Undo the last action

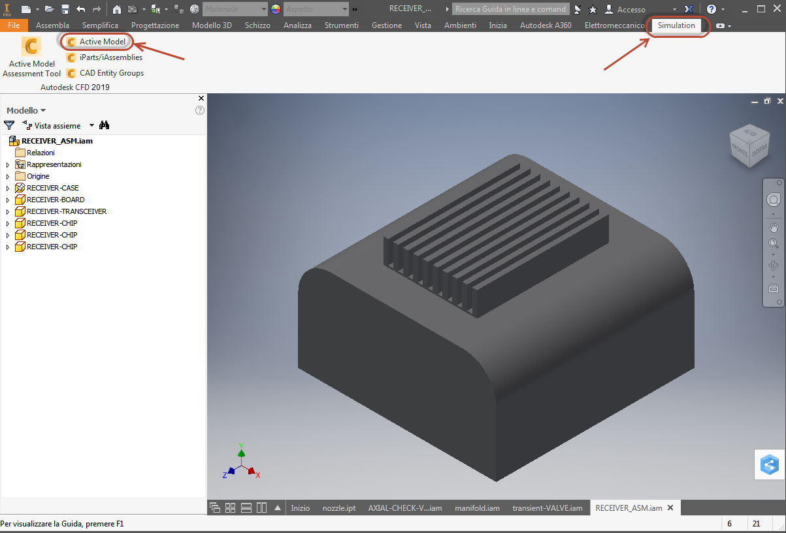[80, 9]
